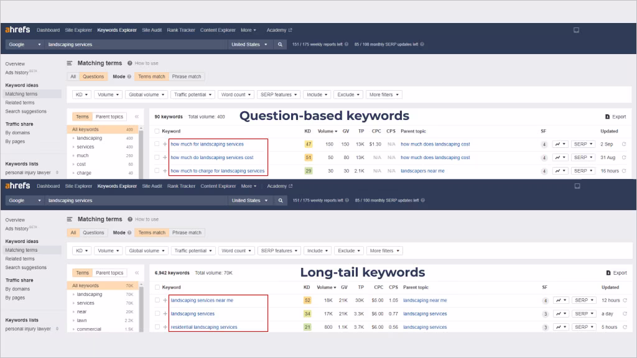
Task: Select the 'charge' term in the Question-based terms list
Action: 84,173
